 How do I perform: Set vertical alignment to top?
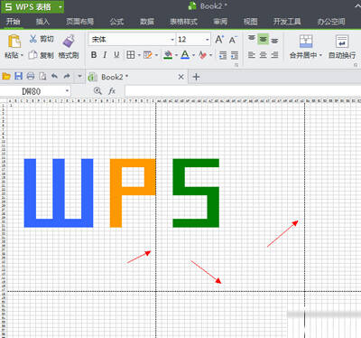252,39
